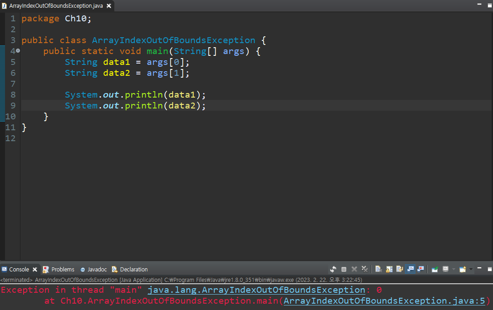Collapse the main method fold marker on line 4
The width and height of the screenshot is (493, 310).
coord(18,51)
